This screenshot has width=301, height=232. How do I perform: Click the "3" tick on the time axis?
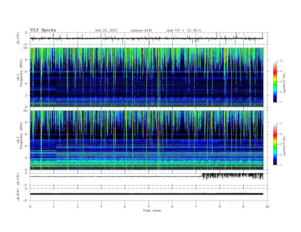coord(101,207)
